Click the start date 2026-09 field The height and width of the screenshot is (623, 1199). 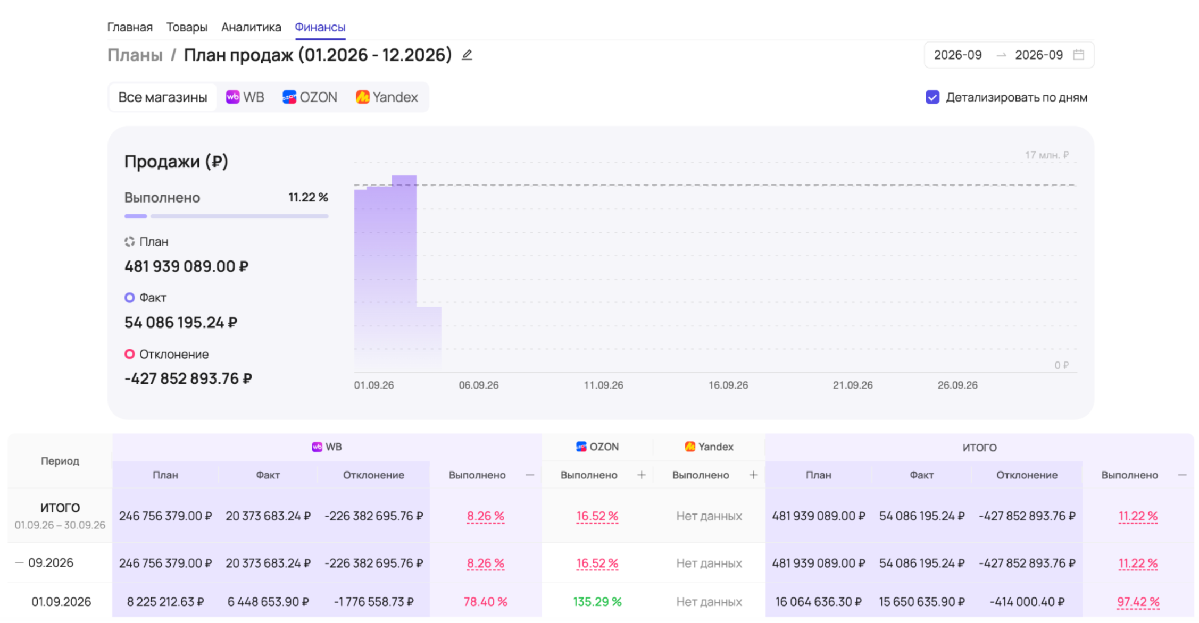pyautogui.click(x=958, y=55)
